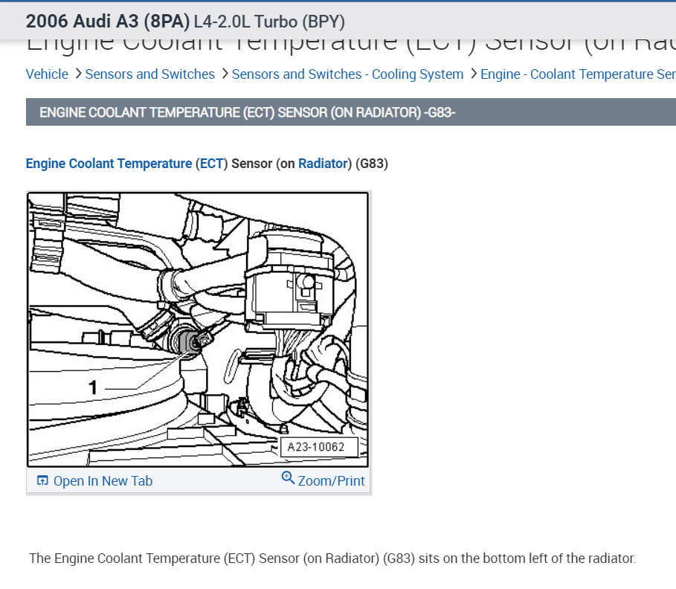The height and width of the screenshot is (589, 676).
Task: Go to Sensors and Switches breadcrumb
Action: (149, 74)
